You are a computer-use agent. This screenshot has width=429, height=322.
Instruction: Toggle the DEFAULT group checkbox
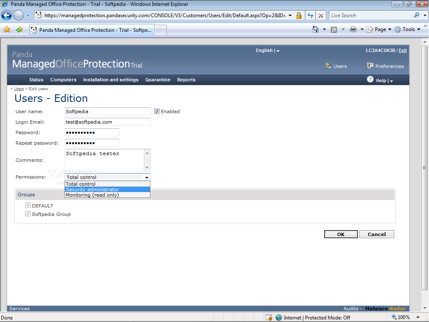coord(28,205)
